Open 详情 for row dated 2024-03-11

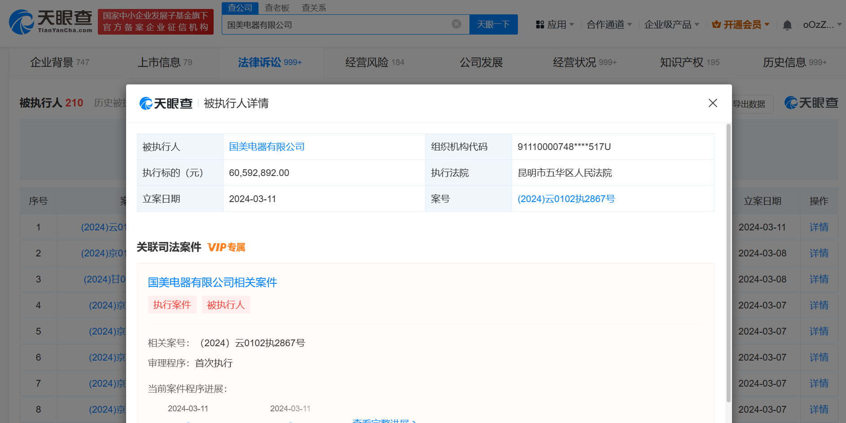819,227
